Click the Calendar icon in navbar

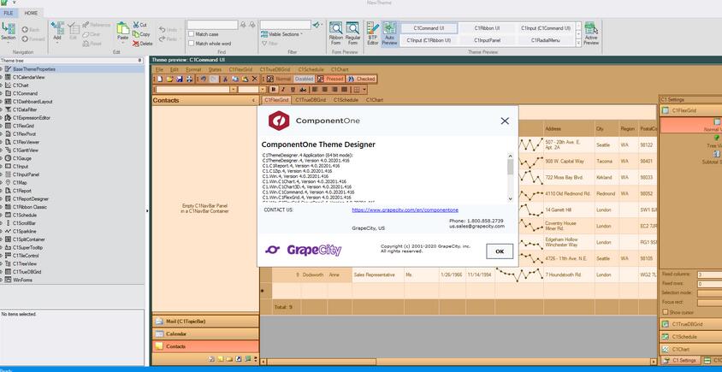pyautogui.click(x=159, y=334)
